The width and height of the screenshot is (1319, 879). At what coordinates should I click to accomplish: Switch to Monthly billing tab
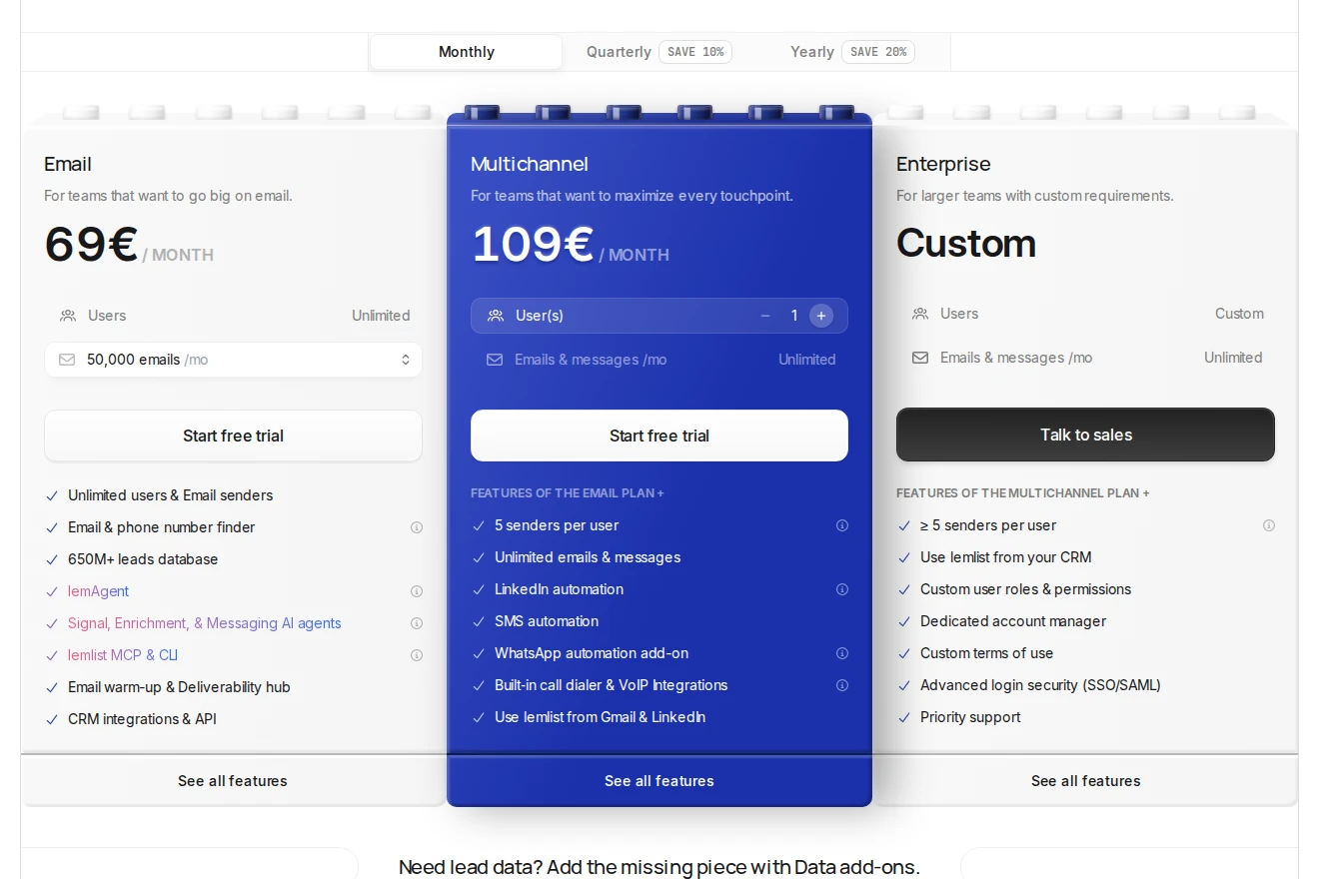click(x=466, y=52)
